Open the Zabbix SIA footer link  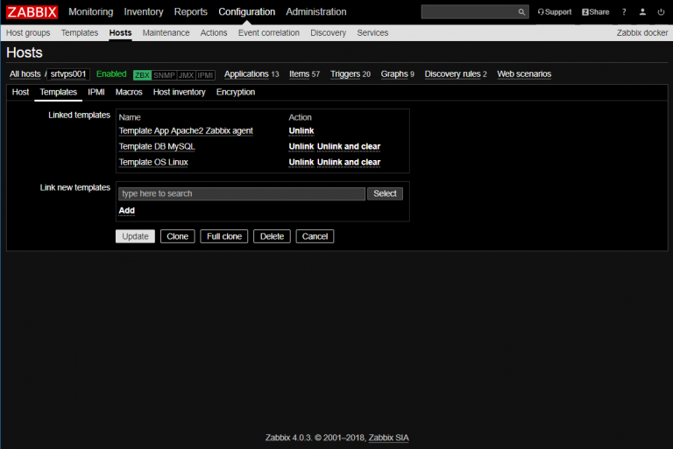[x=388, y=438]
